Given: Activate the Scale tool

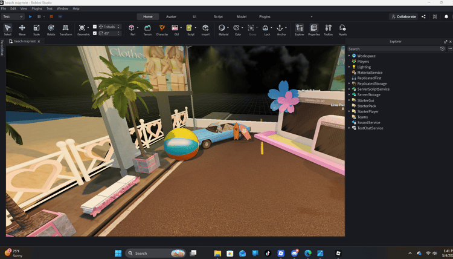Looking at the screenshot, I should point(36,30).
